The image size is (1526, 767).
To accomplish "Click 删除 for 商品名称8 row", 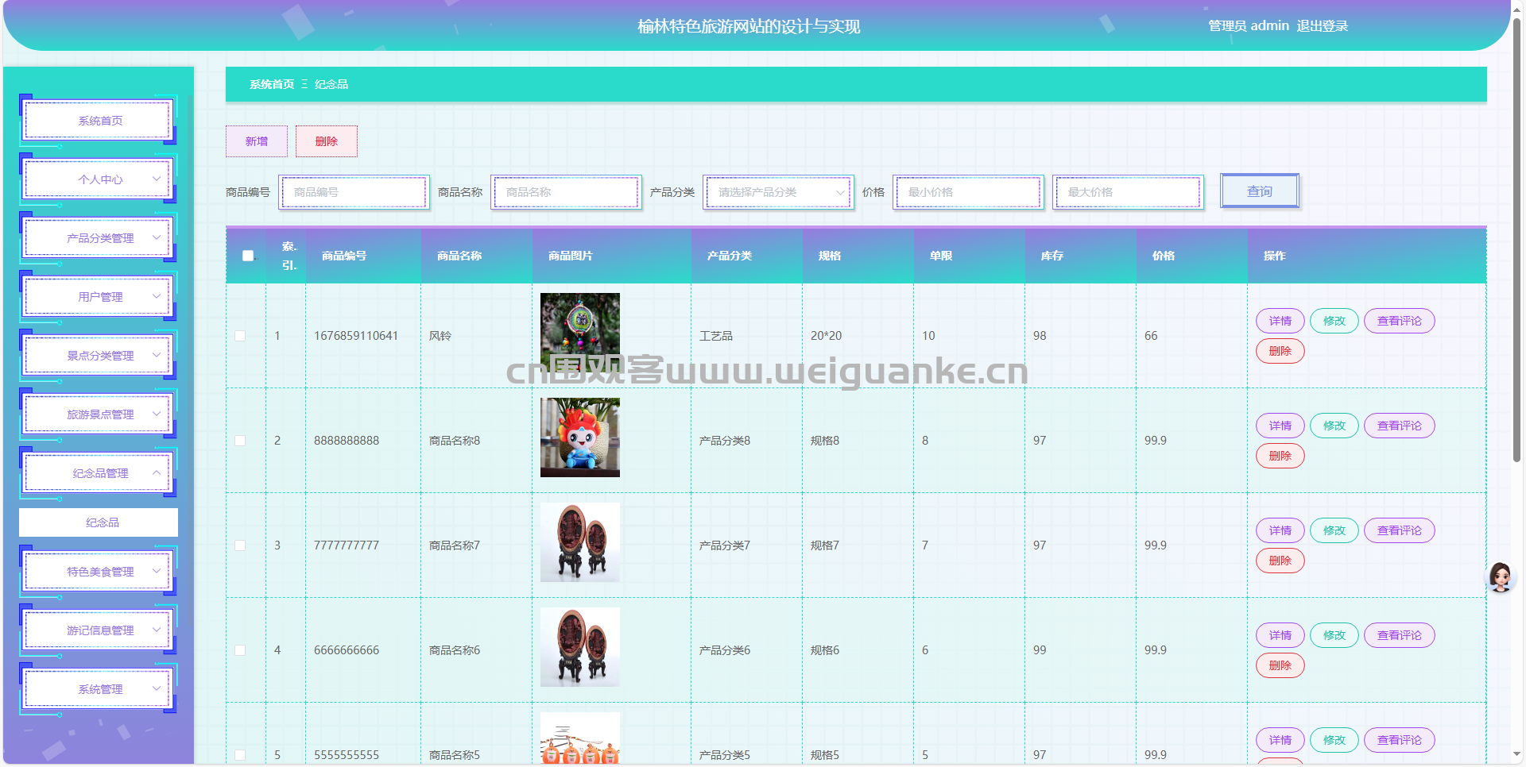I will click(x=1280, y=456).
